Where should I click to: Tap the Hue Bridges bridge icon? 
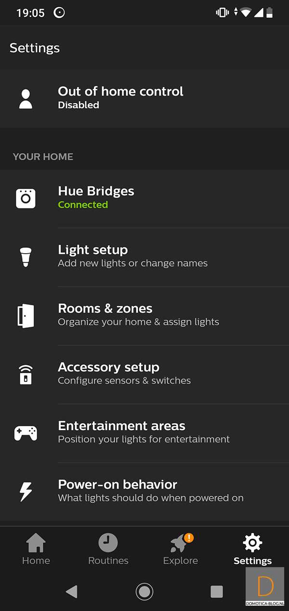(x=26, y=198)
